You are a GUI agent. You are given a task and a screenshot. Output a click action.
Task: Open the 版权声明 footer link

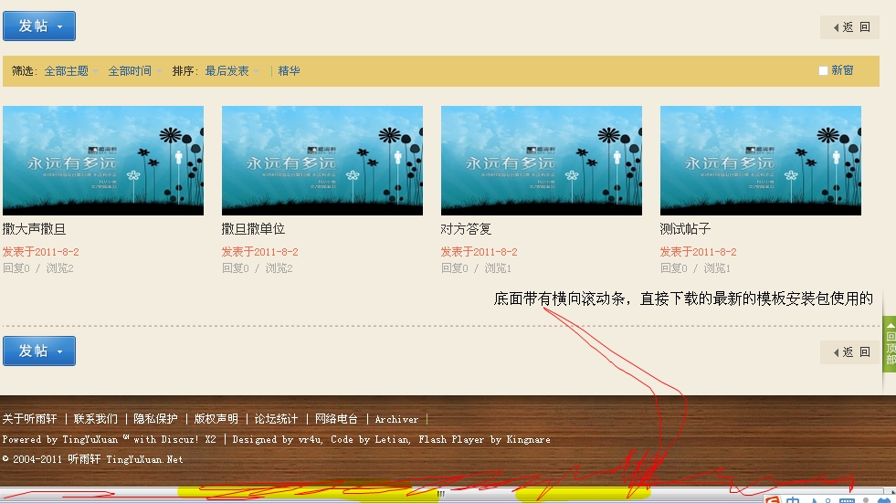[216, 419]
